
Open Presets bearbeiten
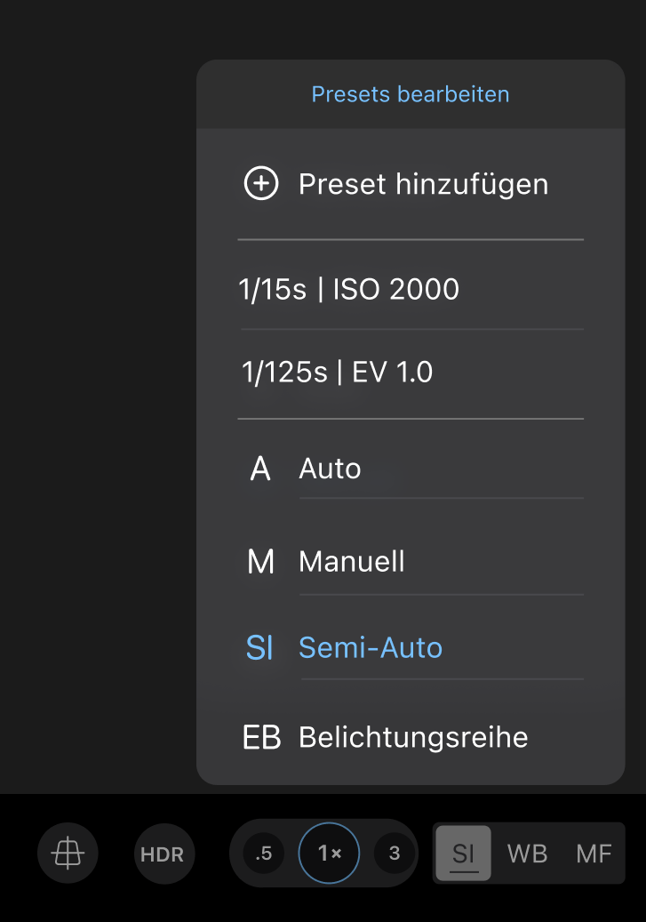(x=411, y=94)
